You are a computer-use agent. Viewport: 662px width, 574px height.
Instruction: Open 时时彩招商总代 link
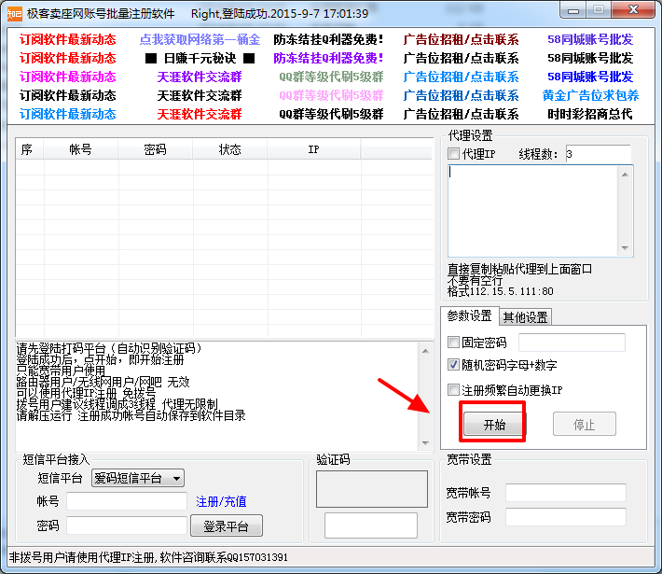click(x=590, y=114)
